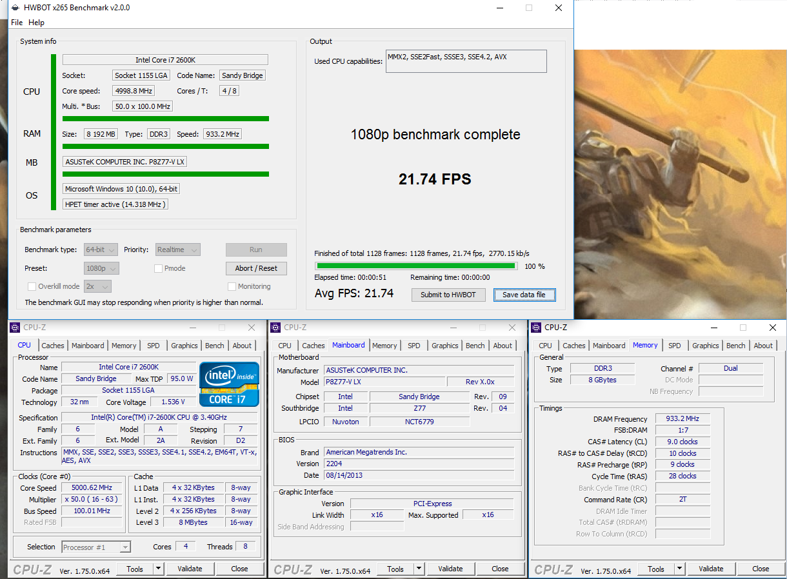This screenshot has height=579, width=787.
Task: Click Validate in the CPU-Z CPU window
Action: coord(190,569)
